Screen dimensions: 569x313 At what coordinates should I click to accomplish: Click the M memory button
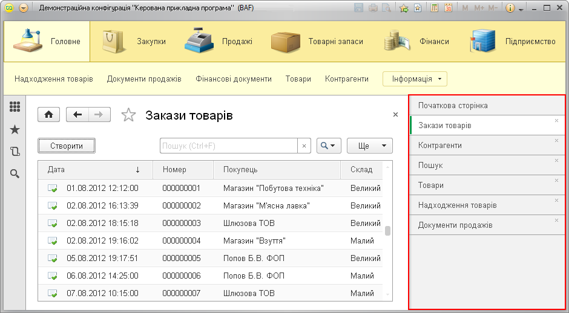pos(465,8)
